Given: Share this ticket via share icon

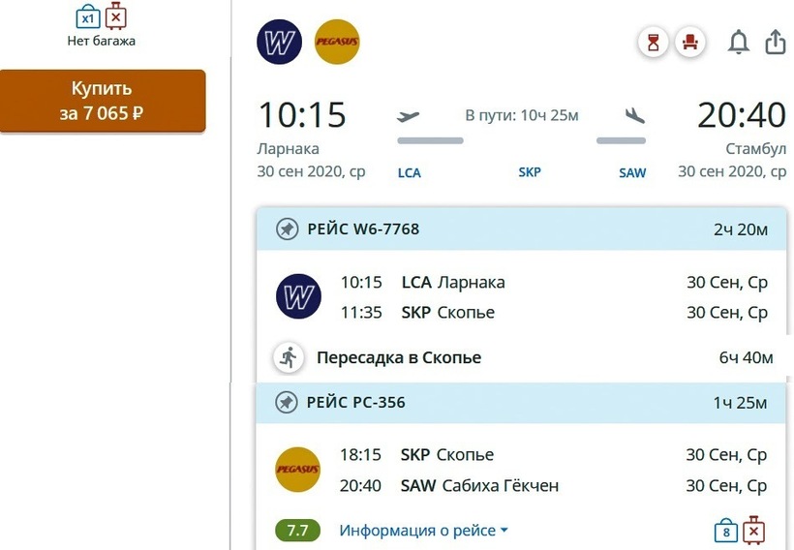Looking at the screenshot, I should 775,43.
